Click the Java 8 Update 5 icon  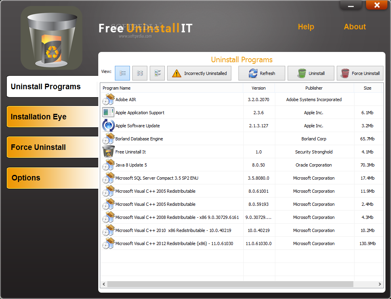click(x=109, y=165)
